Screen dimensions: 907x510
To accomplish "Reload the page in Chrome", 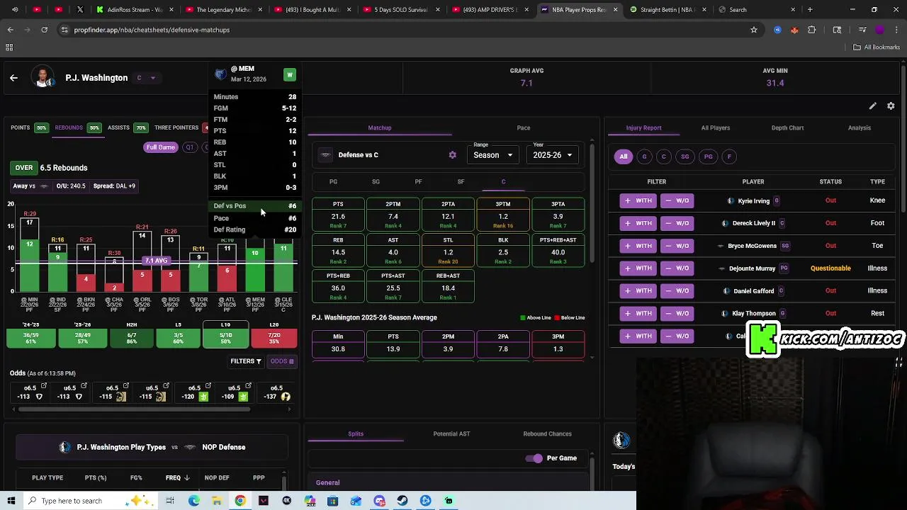I will tap(44, 30).
